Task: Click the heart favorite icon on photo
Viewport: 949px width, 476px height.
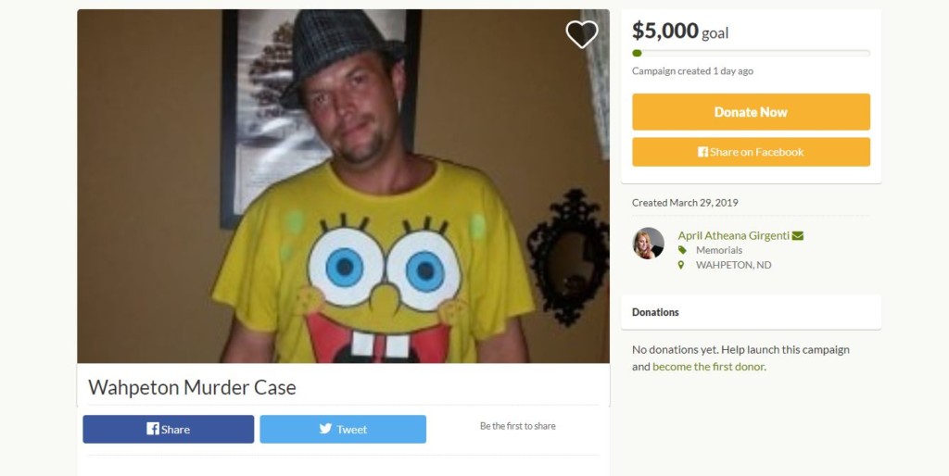Action: 582,34
